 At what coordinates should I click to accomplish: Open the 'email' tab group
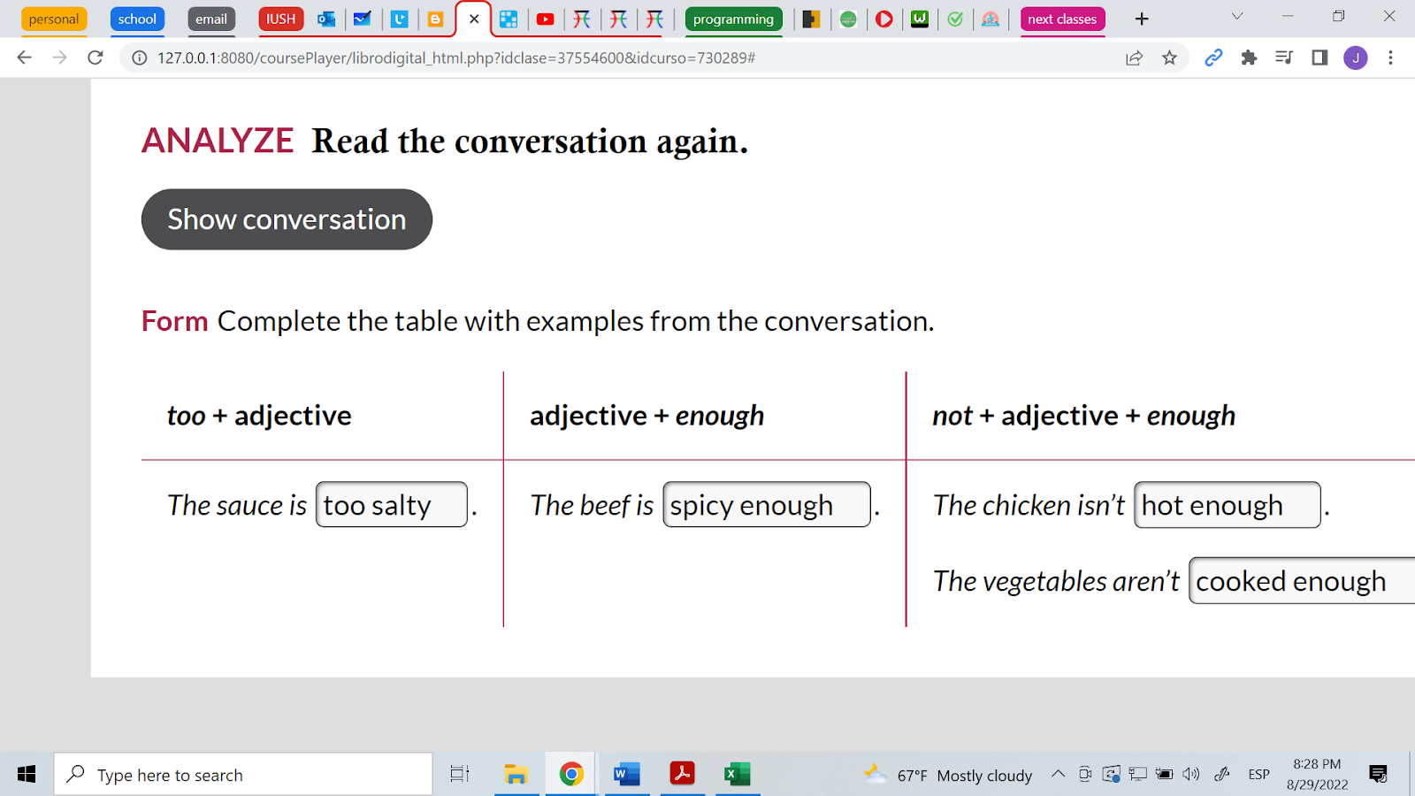211,19
